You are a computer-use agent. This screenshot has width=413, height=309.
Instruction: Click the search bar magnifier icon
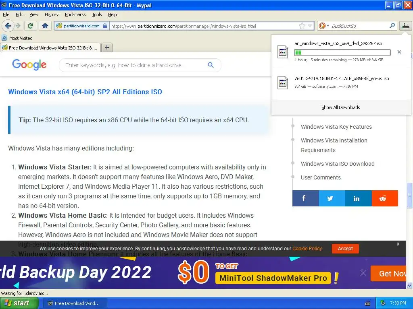tap(392, 25)
